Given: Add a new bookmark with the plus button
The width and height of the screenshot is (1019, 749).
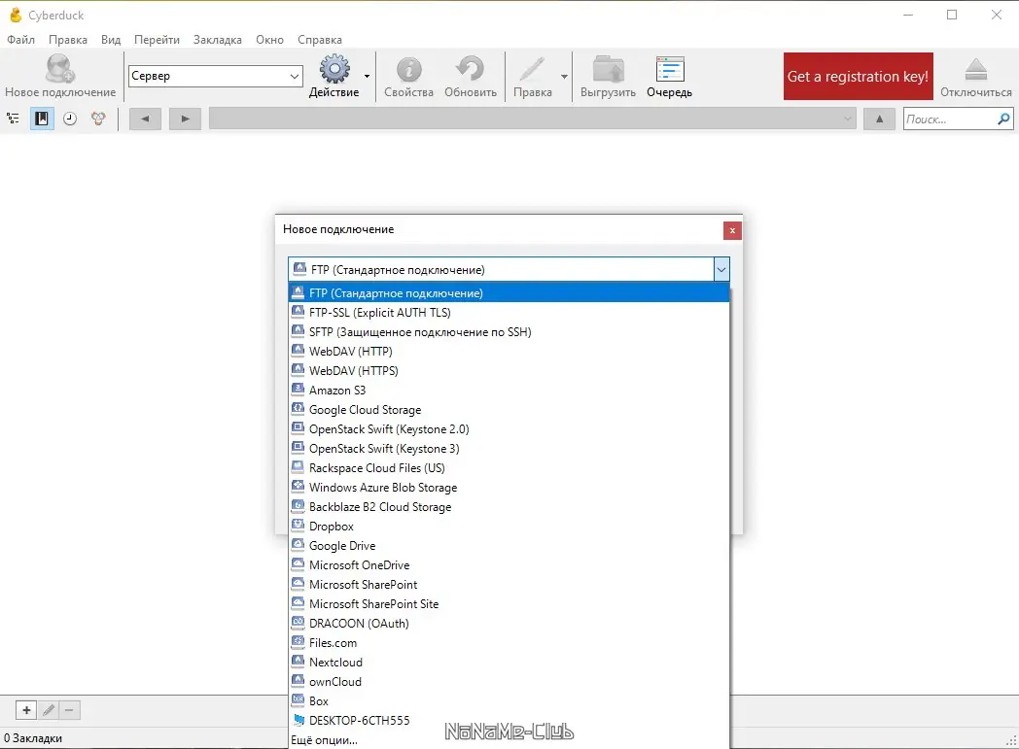Looking at the screenshot, I should click(x=26, y=710).
